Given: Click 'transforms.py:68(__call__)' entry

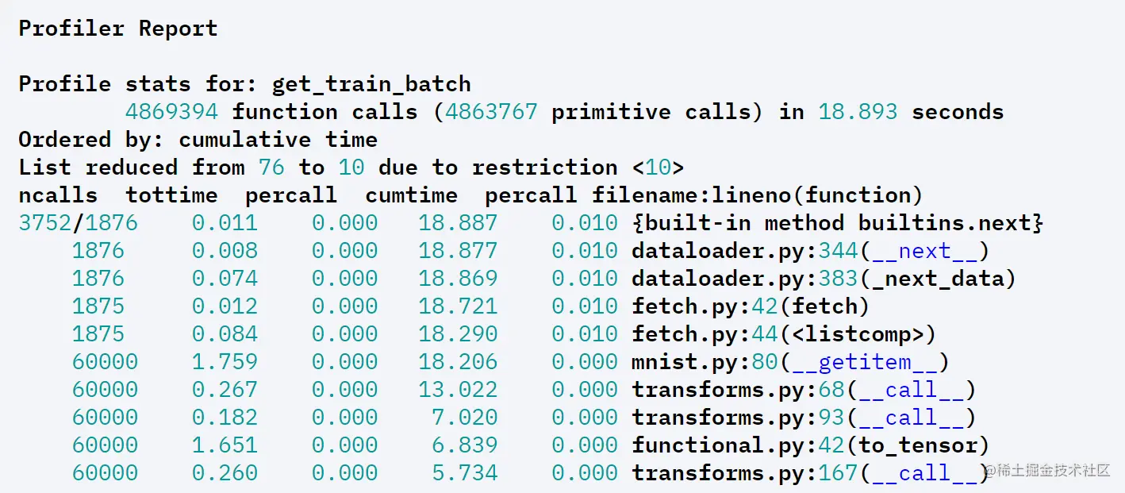Looking at the screenshot, I should point(804,390).
